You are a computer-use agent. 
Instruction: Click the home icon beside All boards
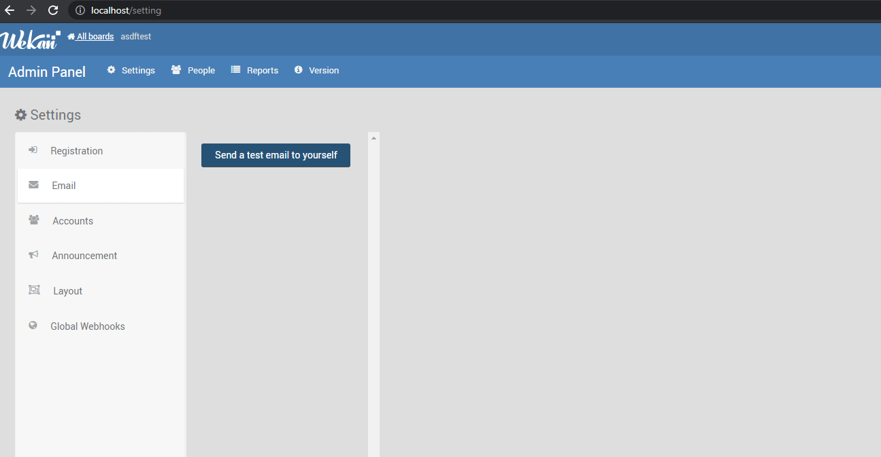[71, 37]
